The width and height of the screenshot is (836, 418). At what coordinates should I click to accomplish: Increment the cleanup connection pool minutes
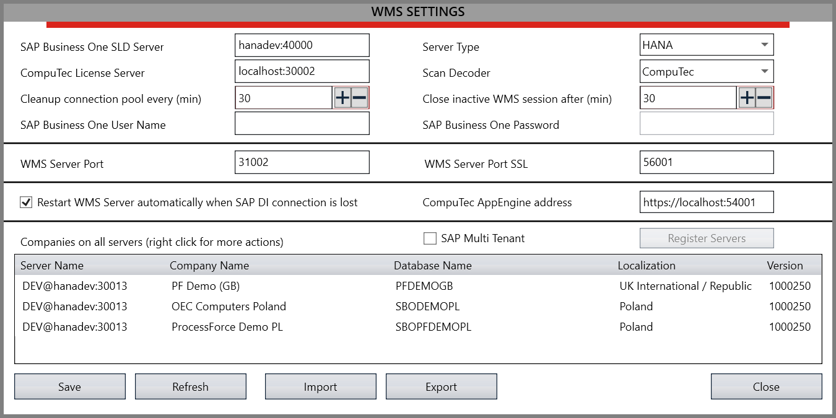point(341,98)
